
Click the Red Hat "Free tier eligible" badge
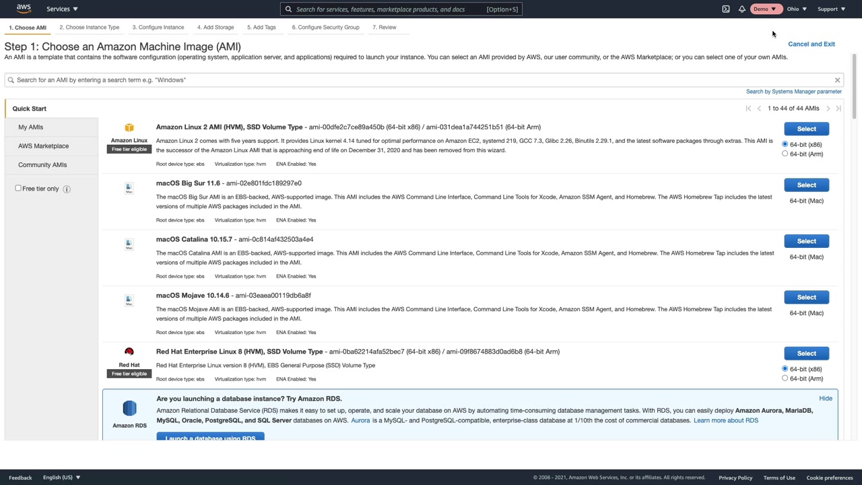[x=129, y=374]
